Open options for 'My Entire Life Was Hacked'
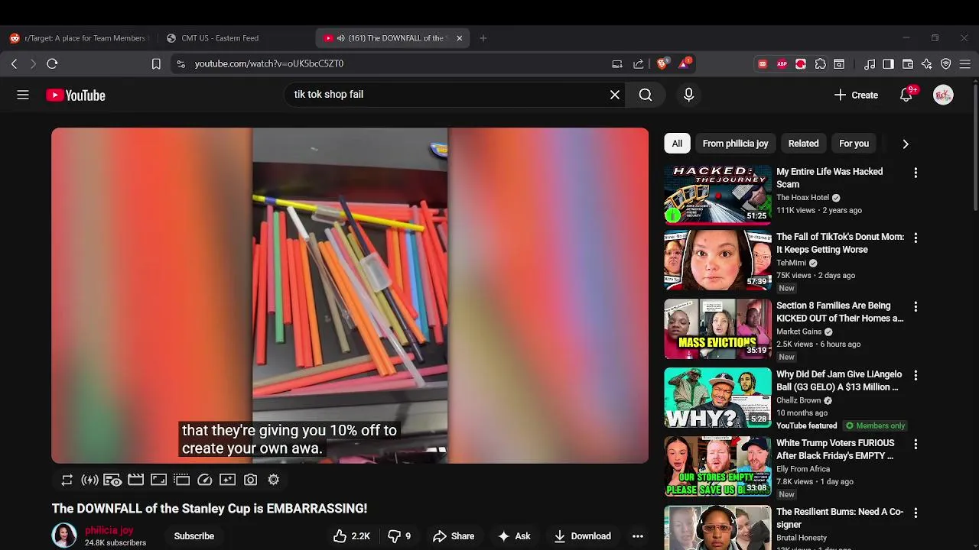The image size is (979, 550). (916, 173)
